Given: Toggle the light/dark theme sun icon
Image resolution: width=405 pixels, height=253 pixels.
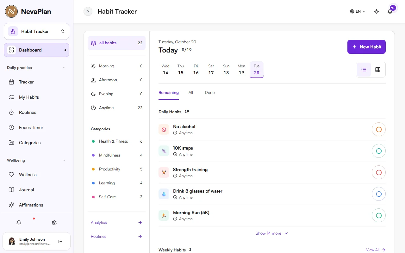Looking at the screenshot, I should coord(377,11).
